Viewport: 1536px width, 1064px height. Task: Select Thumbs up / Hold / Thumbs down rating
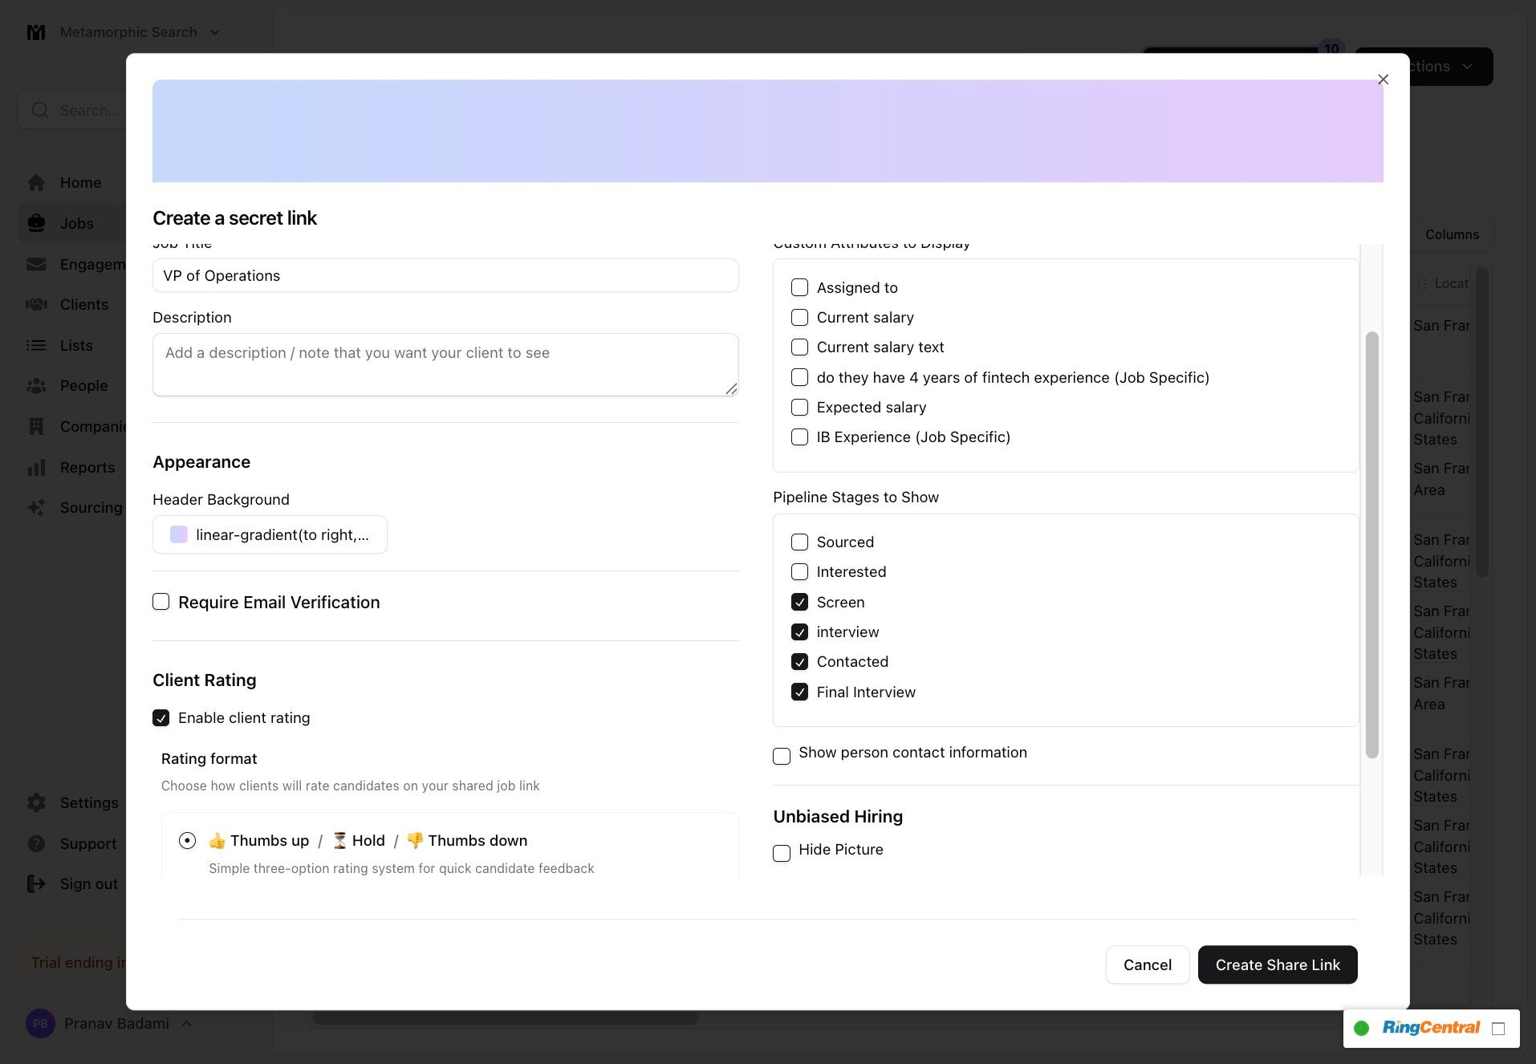click(x=187, y=840)
